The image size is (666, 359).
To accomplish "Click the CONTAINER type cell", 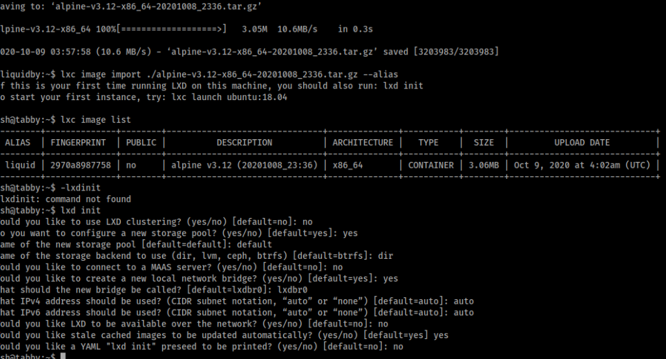I will click(x=431, y=165).
